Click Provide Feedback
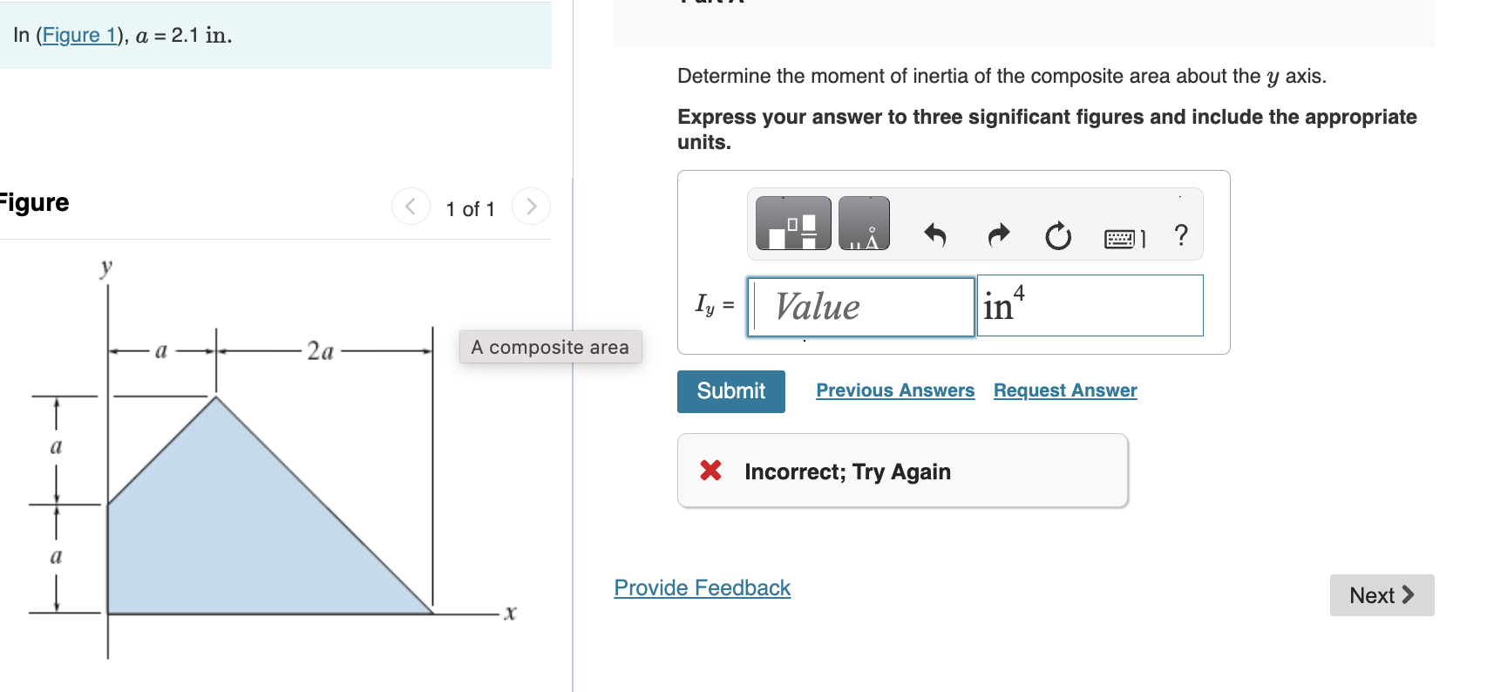Image resolution: width=1494 pixels, height=692 pixels. point(702,587)
